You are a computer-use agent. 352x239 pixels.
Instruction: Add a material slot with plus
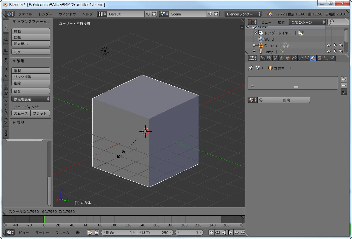coord(344,79)
